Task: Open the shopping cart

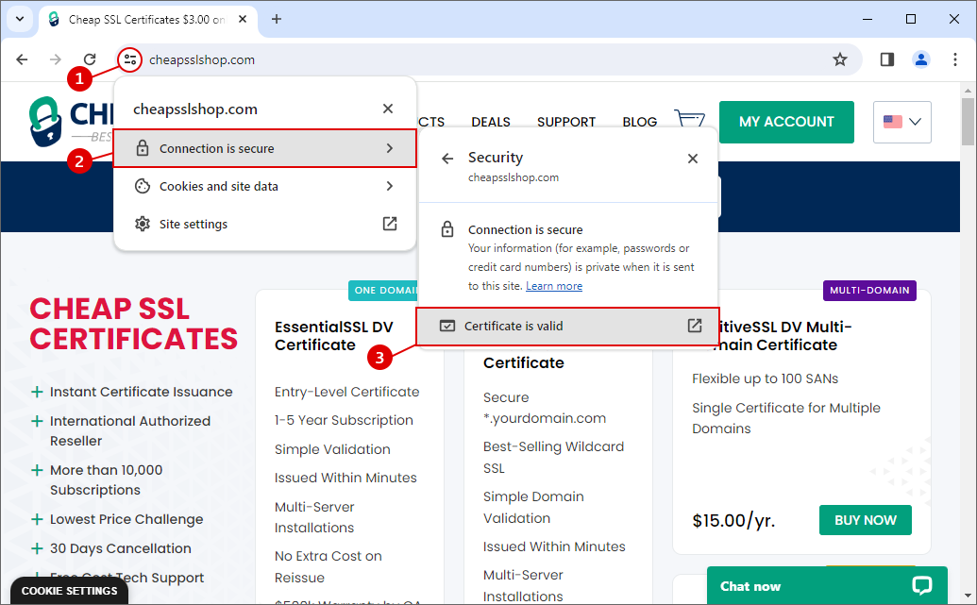Action: click(x=690, y=118)
